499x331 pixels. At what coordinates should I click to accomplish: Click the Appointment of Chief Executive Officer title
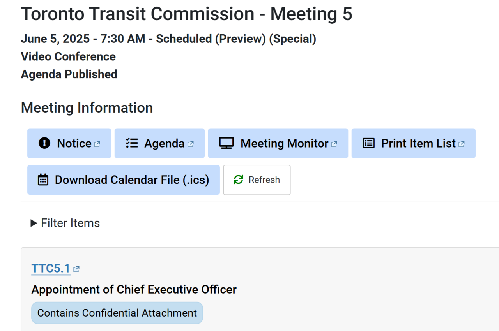(x=134, y=290)
